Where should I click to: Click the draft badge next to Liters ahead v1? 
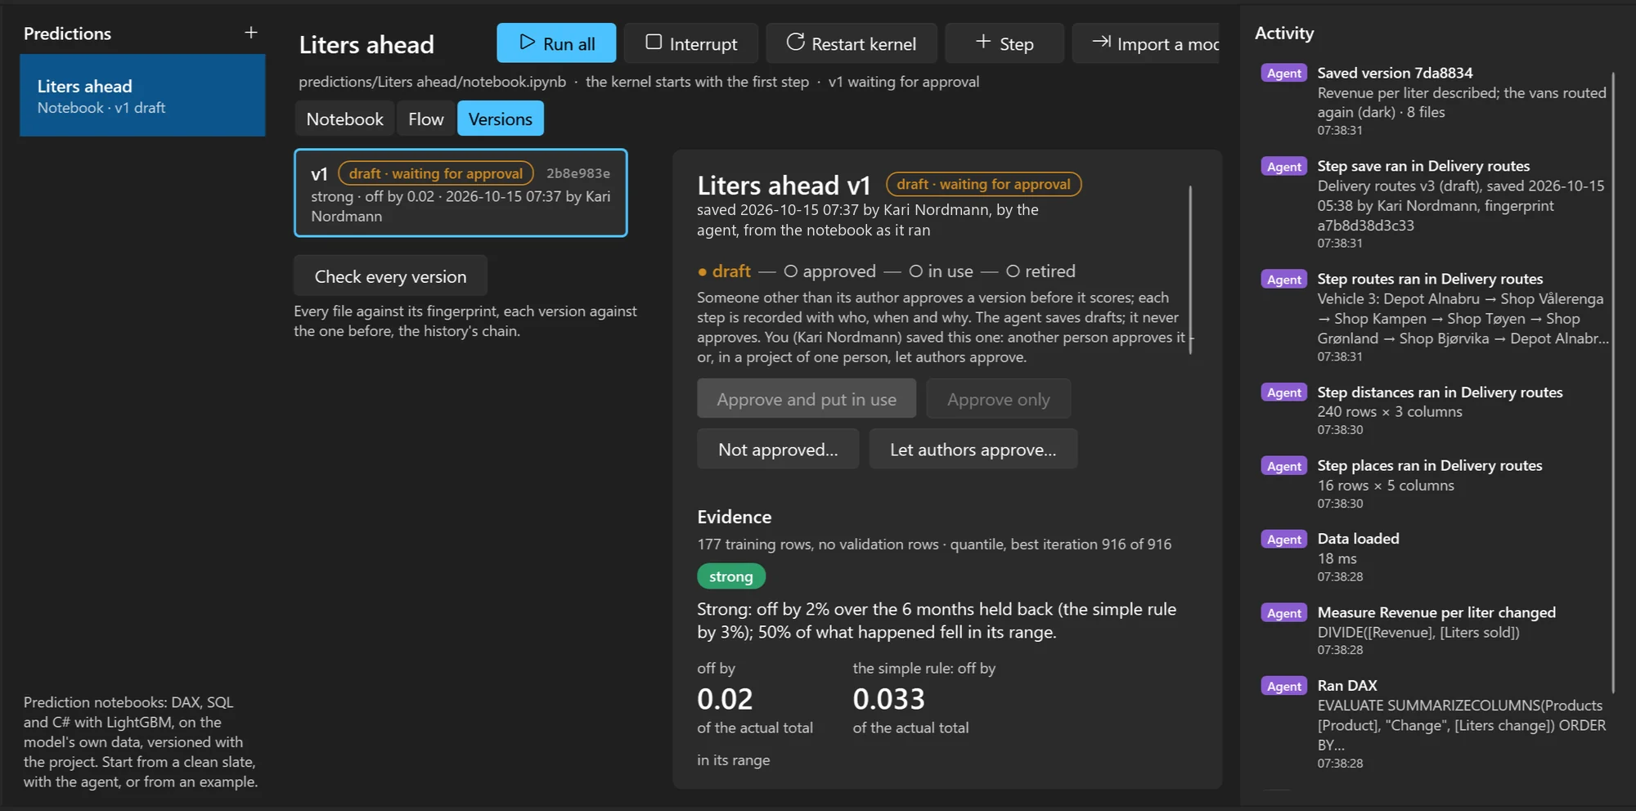pos(983,184)
